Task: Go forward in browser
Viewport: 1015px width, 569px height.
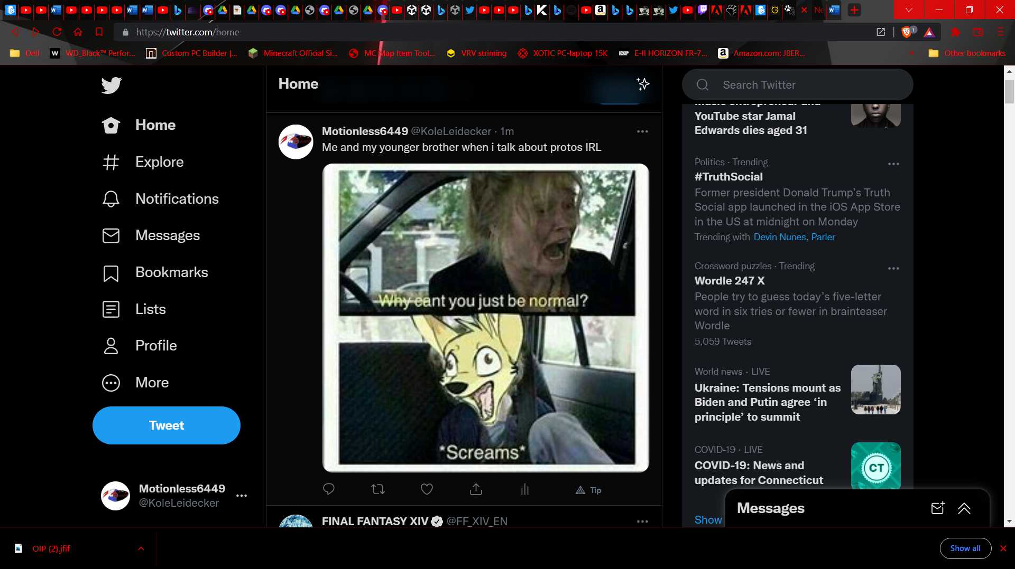Action: pos(35,32)
